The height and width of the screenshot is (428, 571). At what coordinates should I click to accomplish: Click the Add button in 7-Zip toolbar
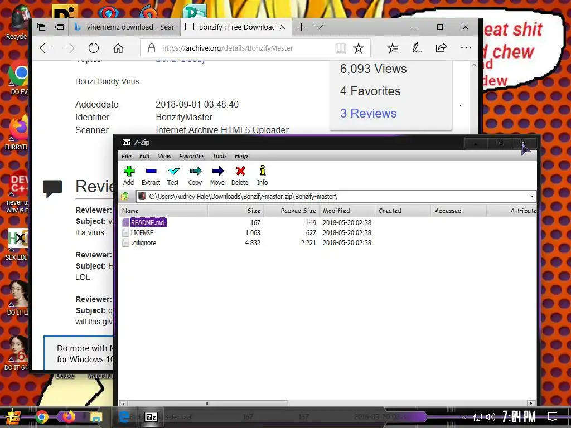(129, 176)
